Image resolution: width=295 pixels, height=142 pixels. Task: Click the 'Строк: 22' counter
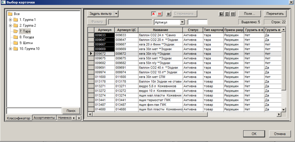tap(275, 22)
